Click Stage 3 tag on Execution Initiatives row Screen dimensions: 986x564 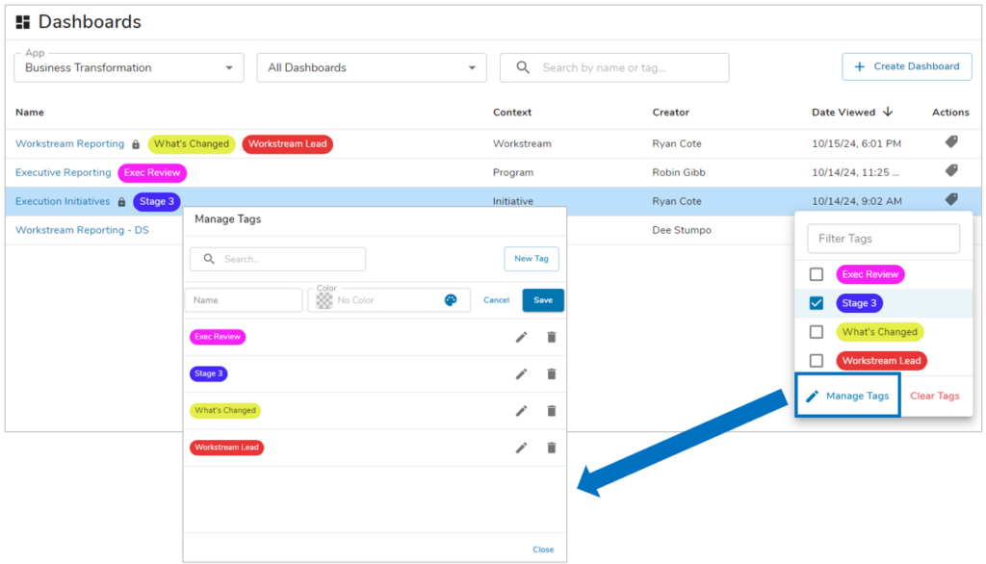click(157, 202)
